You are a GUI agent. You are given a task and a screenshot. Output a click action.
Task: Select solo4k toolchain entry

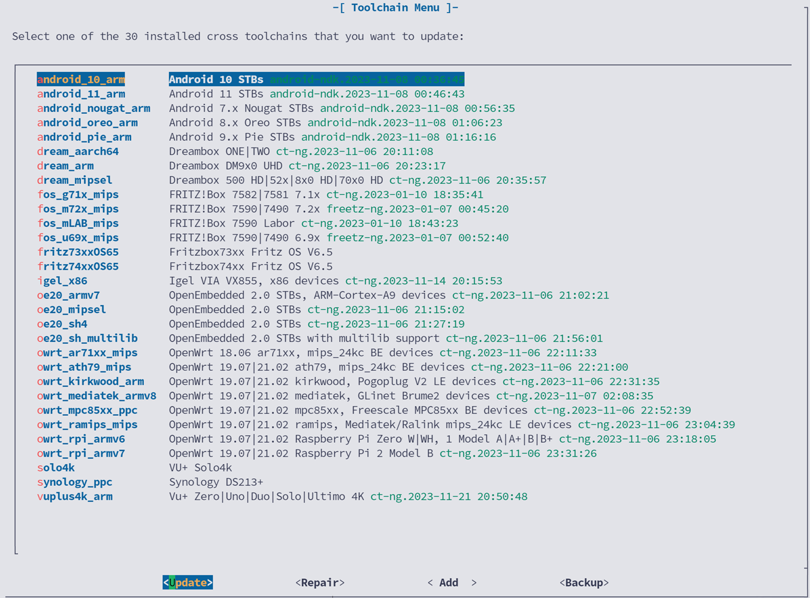tap(56, 467)
